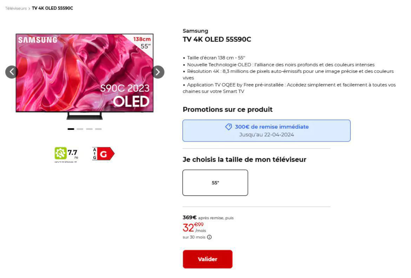Select the second carousel indicator dot
The image size is (411, 278).
click(x=80, y=129)
